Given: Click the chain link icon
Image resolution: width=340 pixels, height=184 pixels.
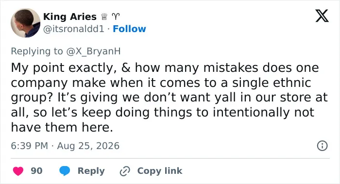Looking at the screenshot, I should 125,171.
